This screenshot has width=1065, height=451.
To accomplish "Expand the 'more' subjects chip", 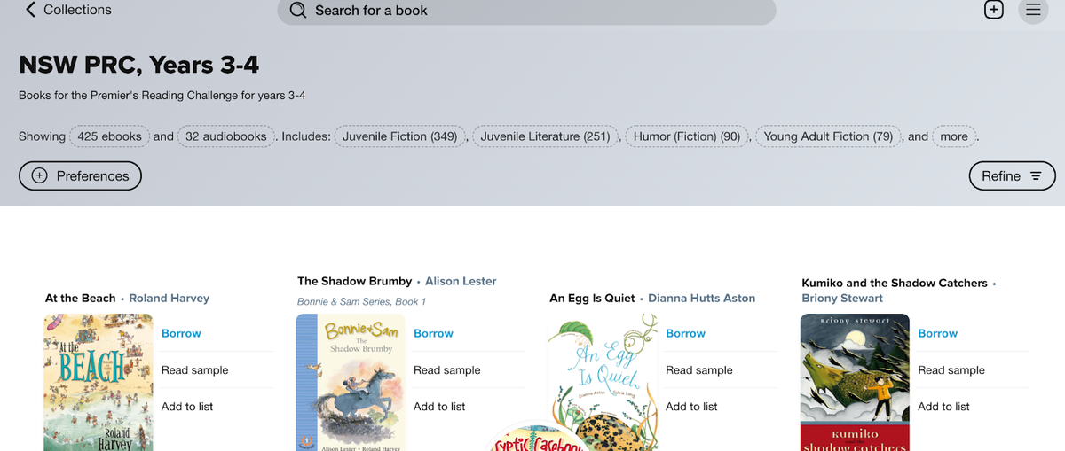I will coord(954,136).
